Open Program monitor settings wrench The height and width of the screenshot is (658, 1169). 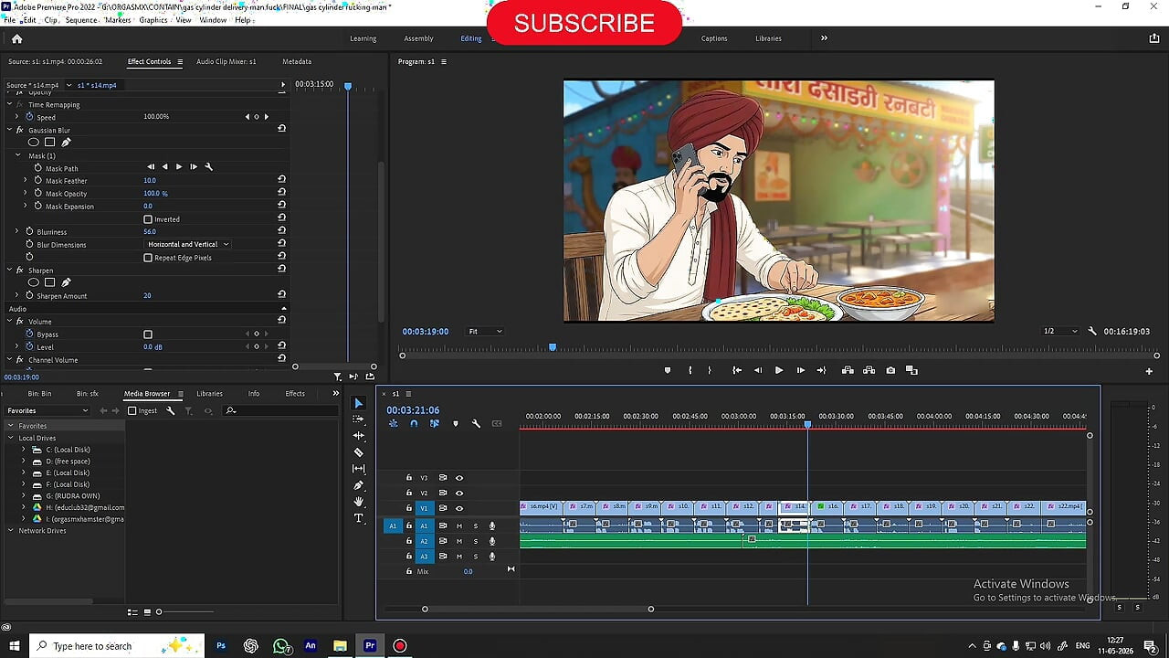tap(1092, 331)
